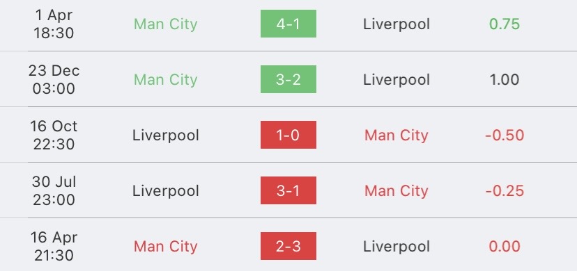Select Liverpool in 1 Apr match
Viewport: 577px width, 271px height.
tap(397, 24)
